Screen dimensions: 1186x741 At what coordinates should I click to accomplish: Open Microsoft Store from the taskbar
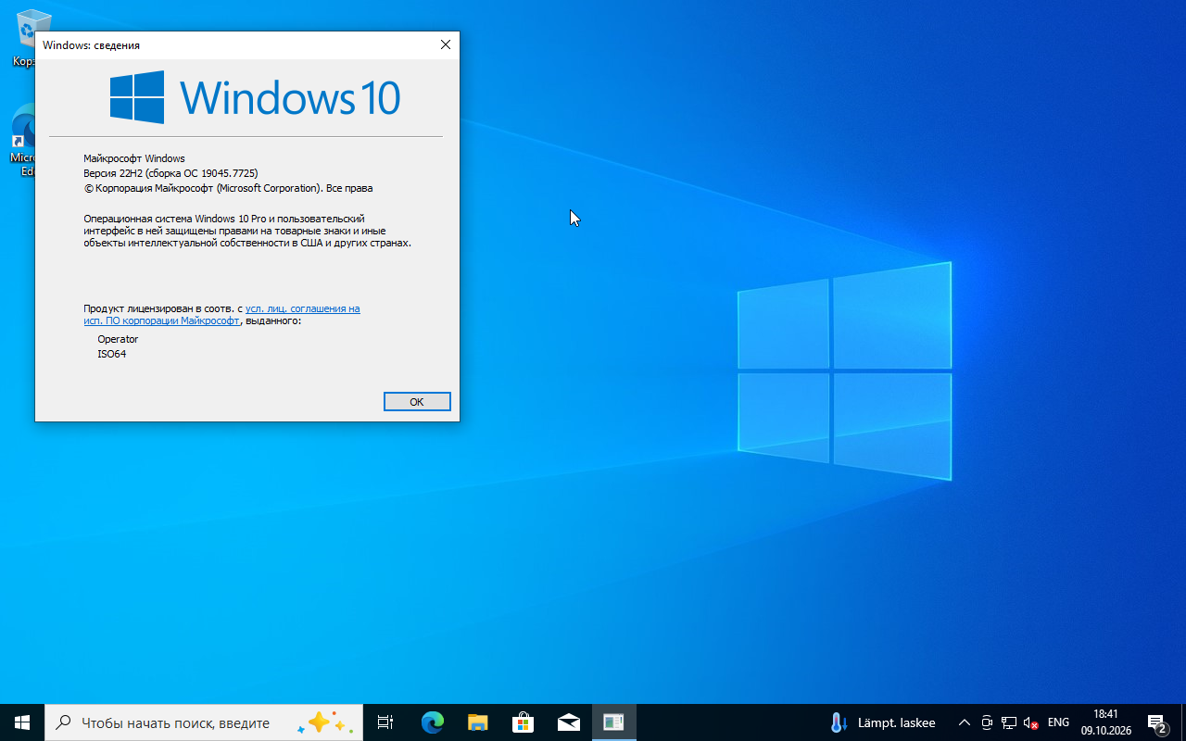click(523, 722)
